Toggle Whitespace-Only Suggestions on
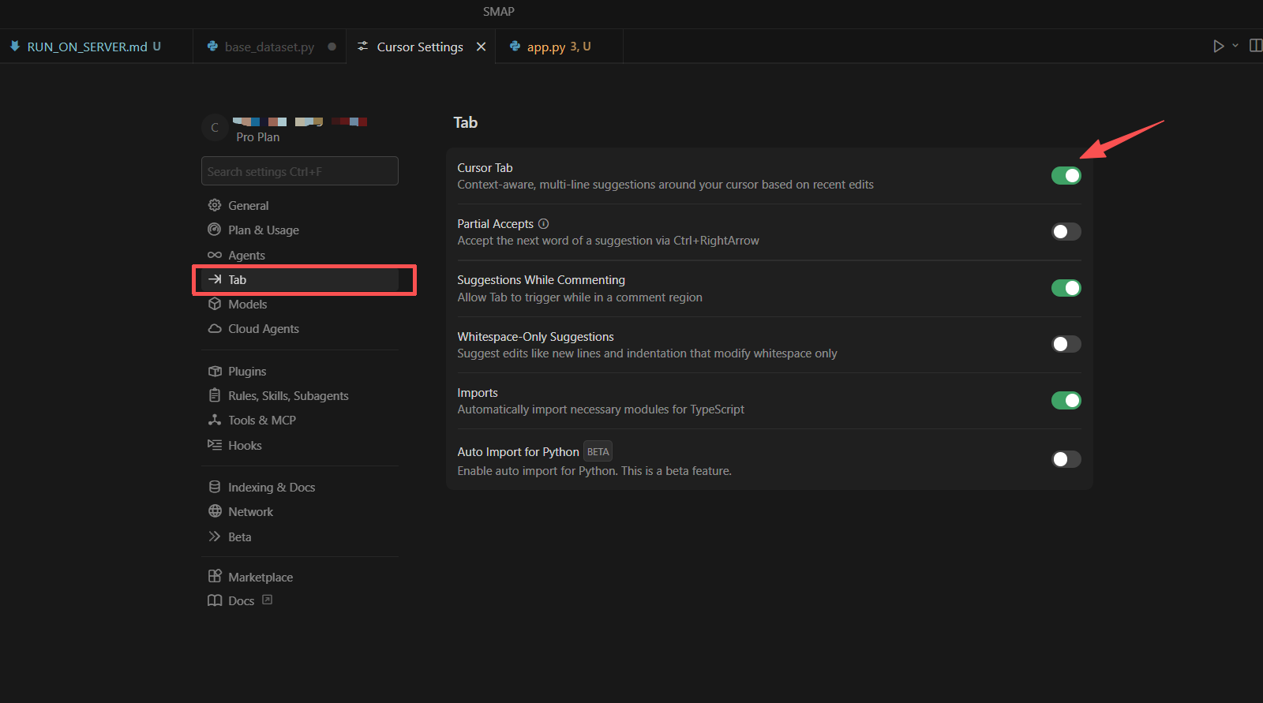This screenshot has height=703, width=1263. point(1066,344)
